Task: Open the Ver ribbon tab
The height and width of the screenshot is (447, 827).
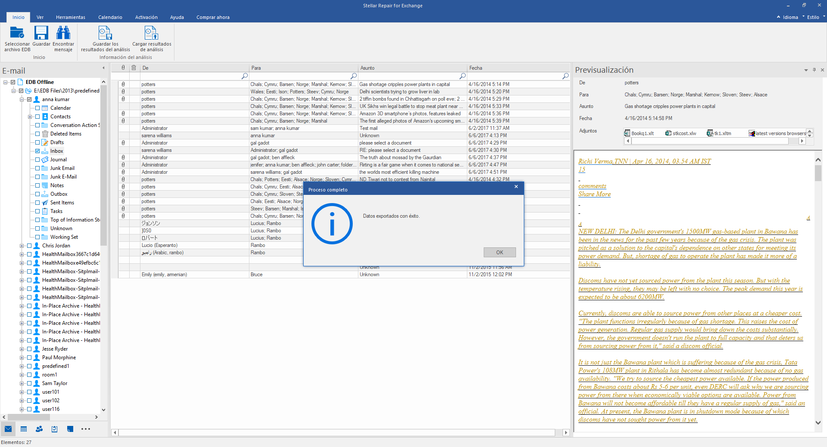Action: [40, 17]
